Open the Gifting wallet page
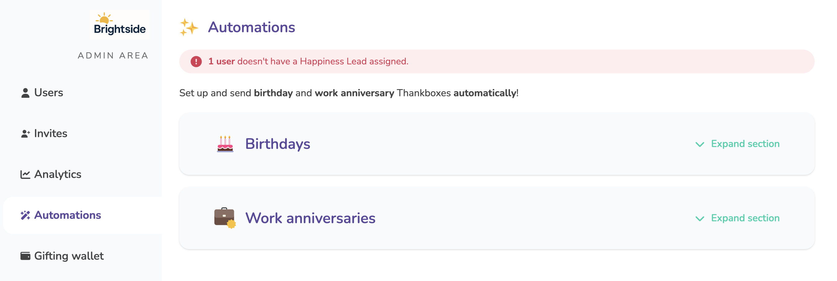 coord(62,256)
